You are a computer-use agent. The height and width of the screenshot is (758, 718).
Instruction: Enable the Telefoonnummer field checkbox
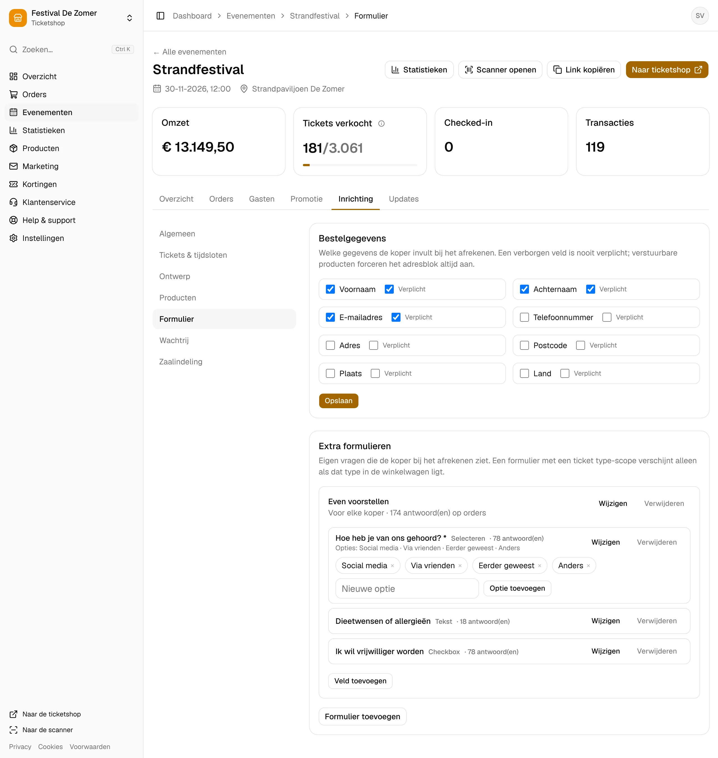[x=524, y=317]
